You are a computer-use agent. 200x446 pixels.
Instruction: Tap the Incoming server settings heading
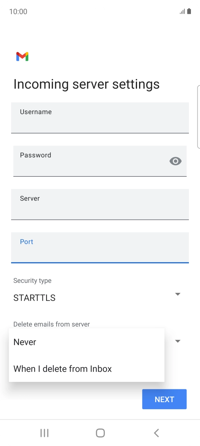87,84
